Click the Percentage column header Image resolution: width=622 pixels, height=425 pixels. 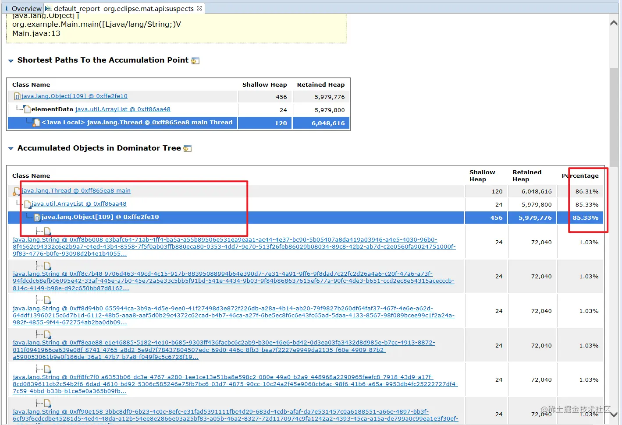(580, 176)
